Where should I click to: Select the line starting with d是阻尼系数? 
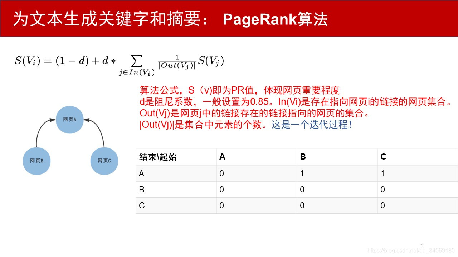[296, 102]
